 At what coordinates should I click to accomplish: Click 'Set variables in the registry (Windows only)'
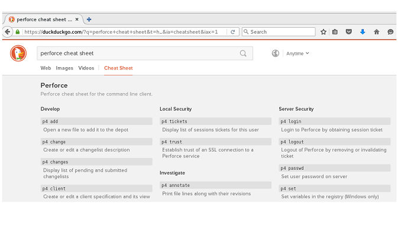(x=330, y=197)
